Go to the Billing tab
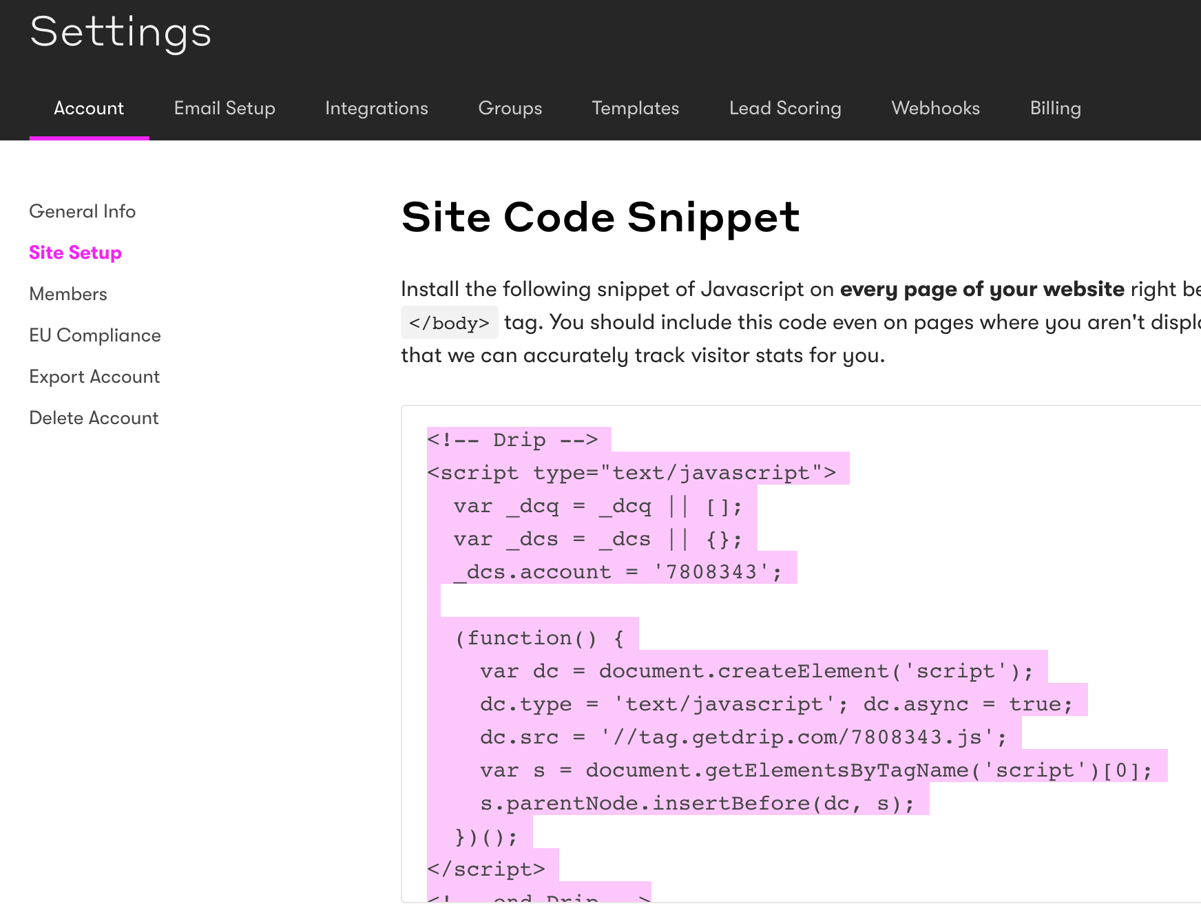 (1055, 108)
